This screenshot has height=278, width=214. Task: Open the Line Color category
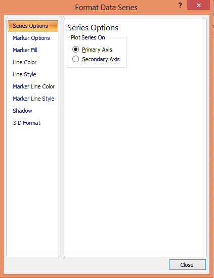(x=24, y=62)
